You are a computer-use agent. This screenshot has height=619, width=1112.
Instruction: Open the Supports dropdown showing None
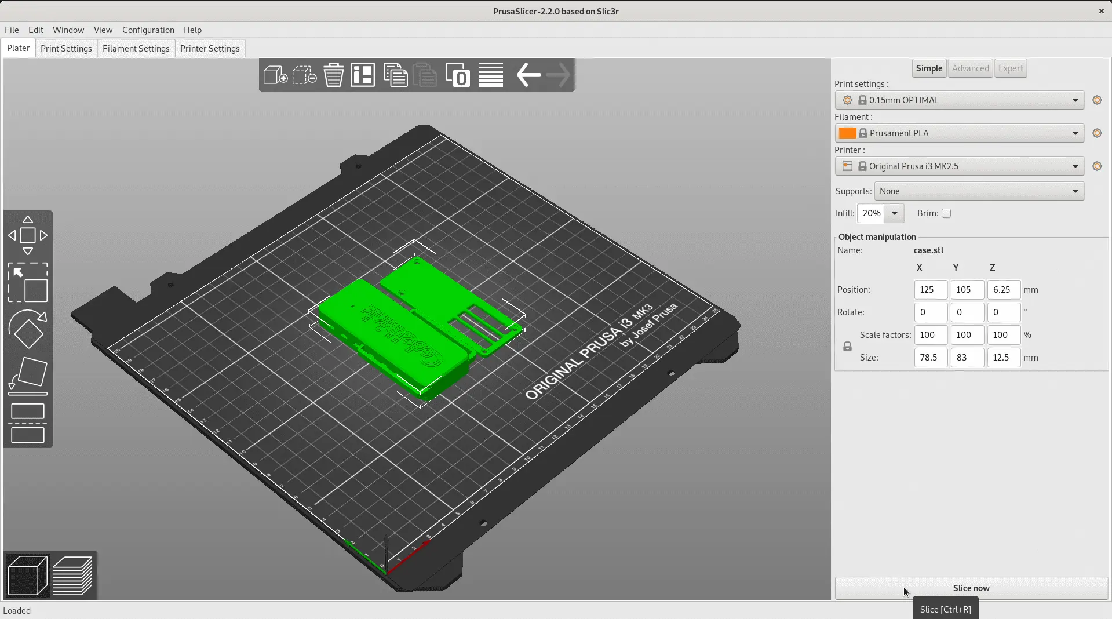point(979,191)
